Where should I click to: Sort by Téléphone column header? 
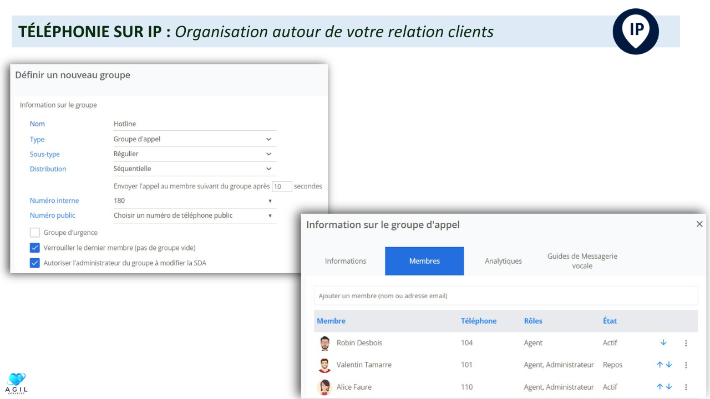tap(479, 321)
